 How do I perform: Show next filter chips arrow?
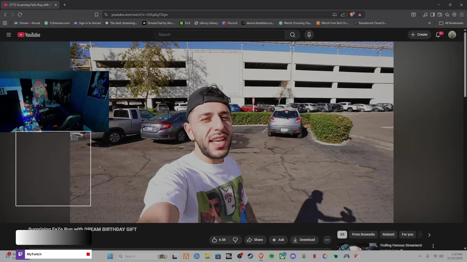click(429, 235)
